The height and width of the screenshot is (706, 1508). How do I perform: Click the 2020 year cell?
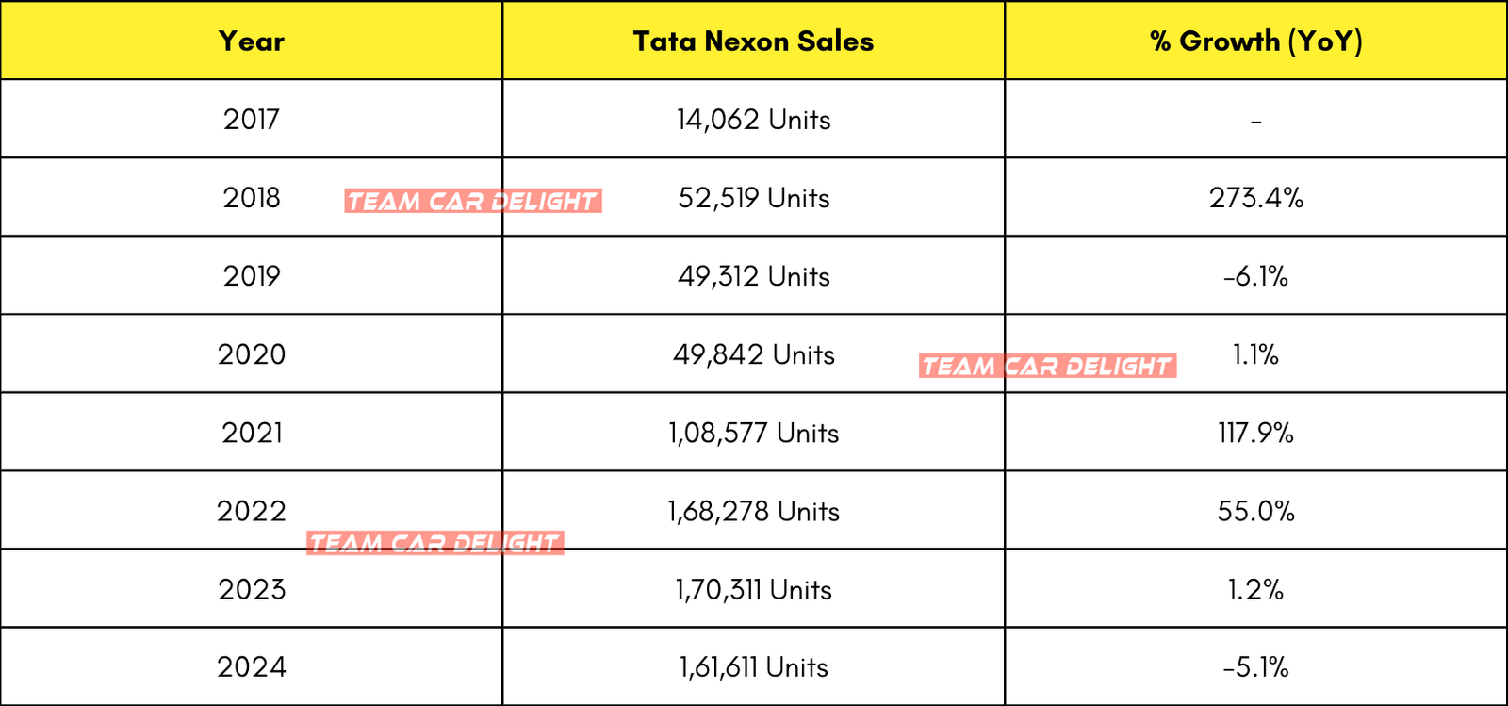tap(252, 354)
